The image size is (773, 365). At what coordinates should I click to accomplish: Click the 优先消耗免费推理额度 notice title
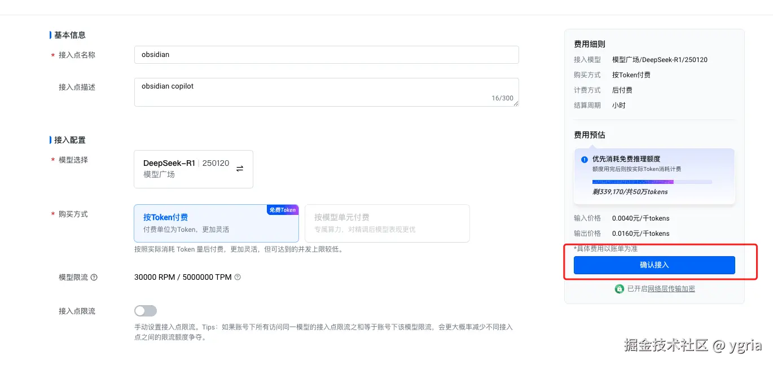point(626,159)
